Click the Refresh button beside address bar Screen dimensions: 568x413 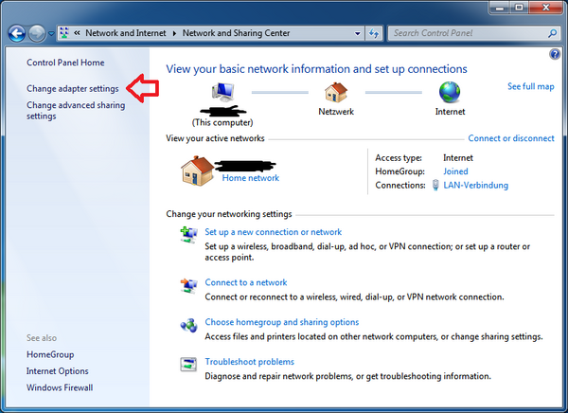(374, 33)
